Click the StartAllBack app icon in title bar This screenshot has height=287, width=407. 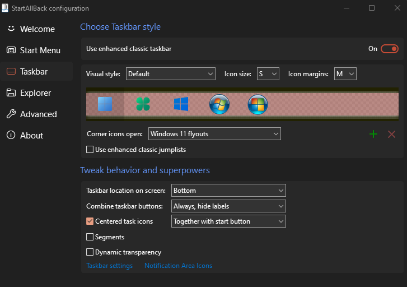pos(5,8)
